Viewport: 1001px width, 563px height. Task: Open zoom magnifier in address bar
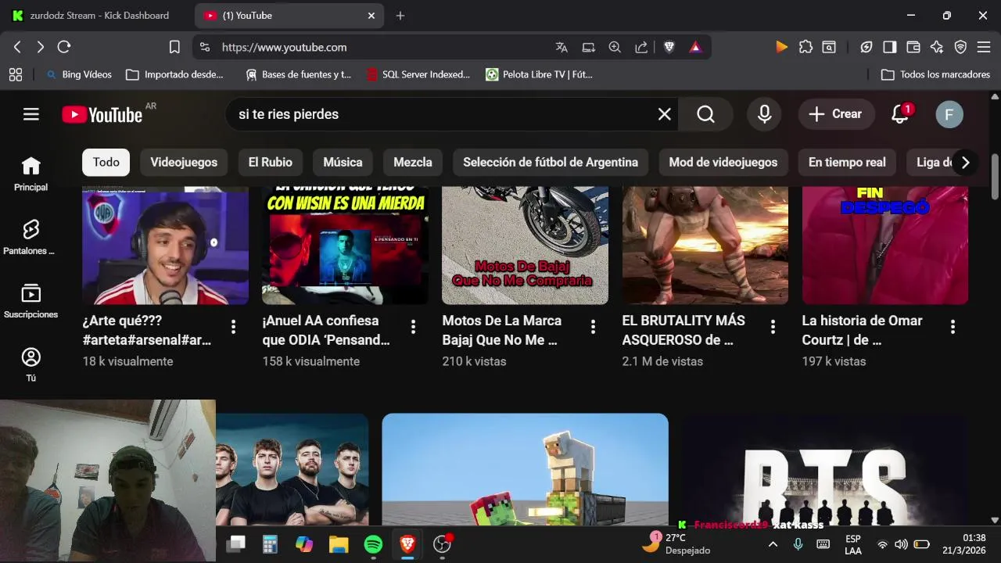tap(615, 47)
